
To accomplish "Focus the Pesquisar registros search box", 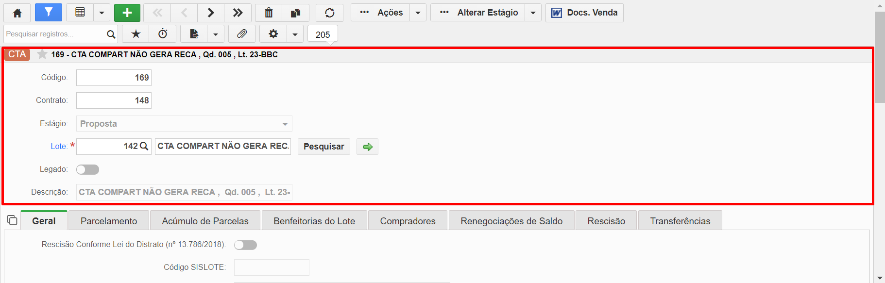I will pos(54,34).
